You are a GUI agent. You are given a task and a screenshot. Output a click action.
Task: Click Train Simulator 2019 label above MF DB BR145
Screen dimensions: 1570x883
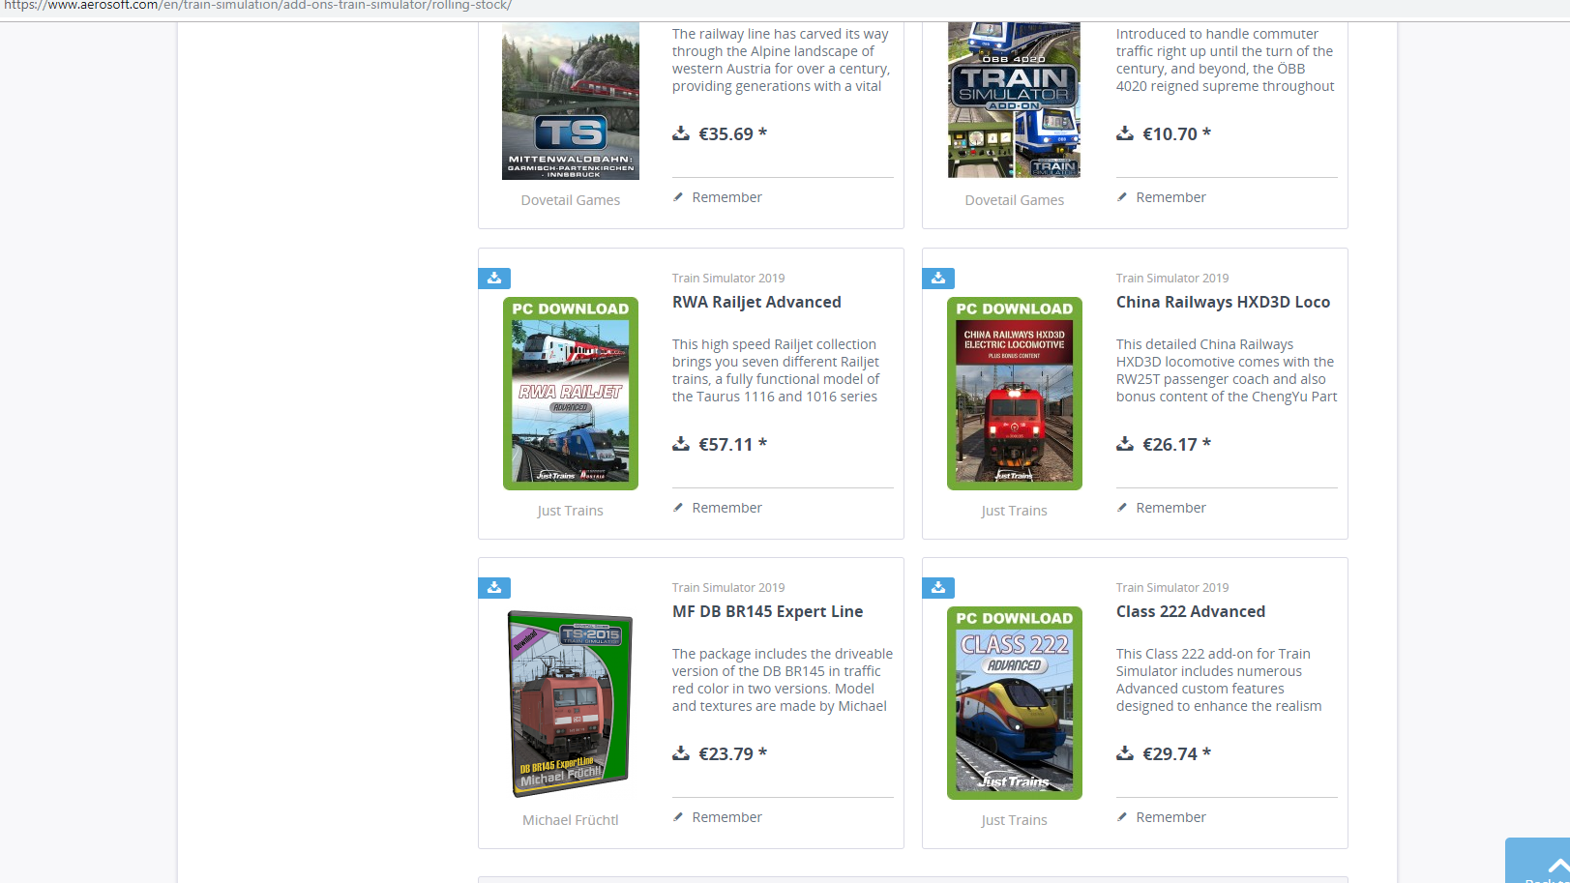click(x=728, y=587)
